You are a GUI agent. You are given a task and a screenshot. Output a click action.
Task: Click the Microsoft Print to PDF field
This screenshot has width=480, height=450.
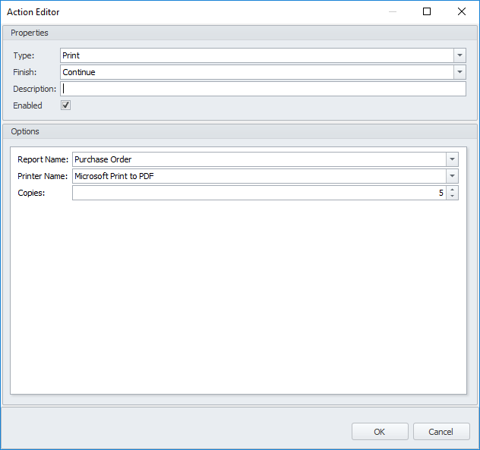tap(259, 176)
